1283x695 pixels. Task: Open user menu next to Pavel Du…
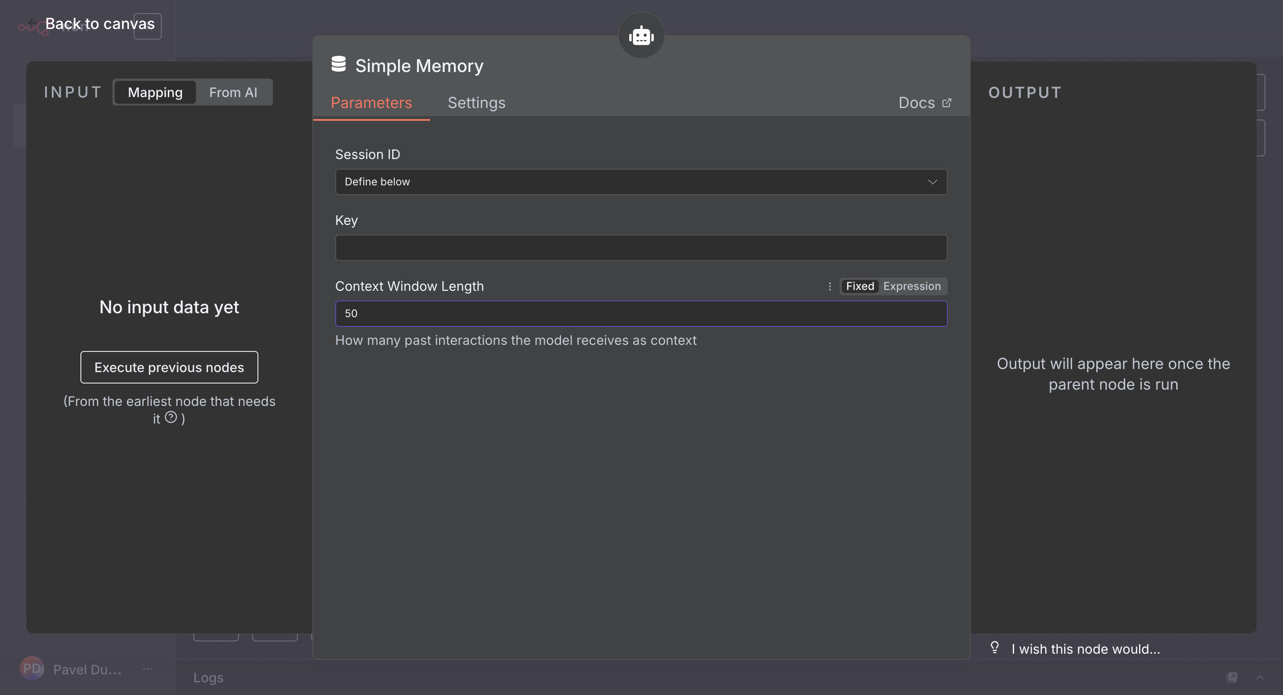[x=148, y=669]
